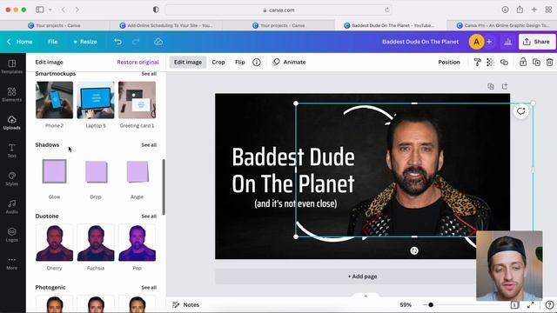Click the comment bubble on canvas
The height and width of the screenshot is (313, 557).
pos(521,111)
